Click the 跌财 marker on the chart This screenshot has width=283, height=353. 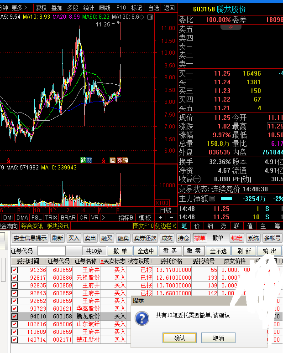tap(86, 160)
